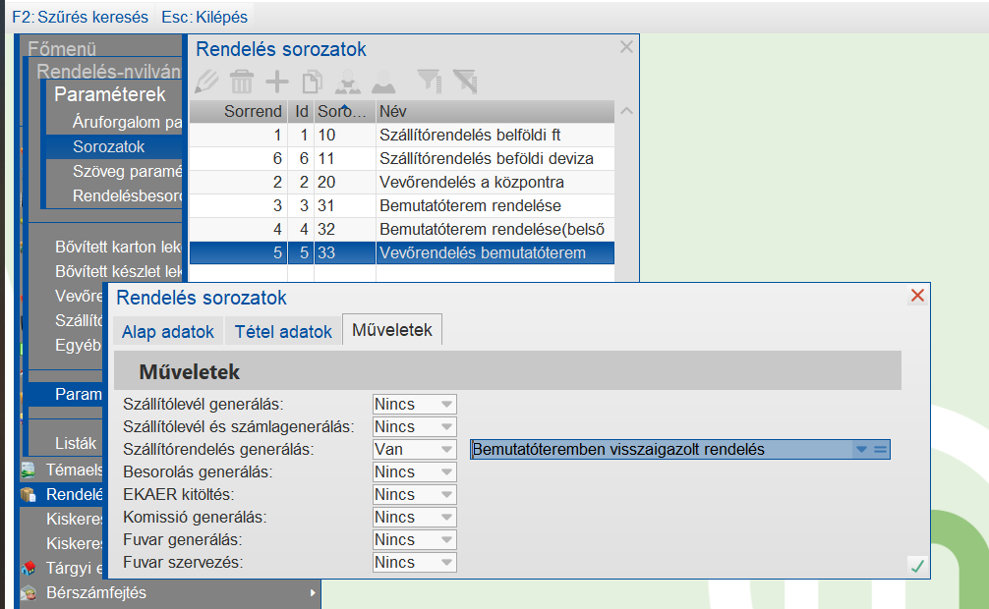Select row Vevőrendelés bemutatóterem
This screenshot has width=989, height=609.
(x=402, y=252)
